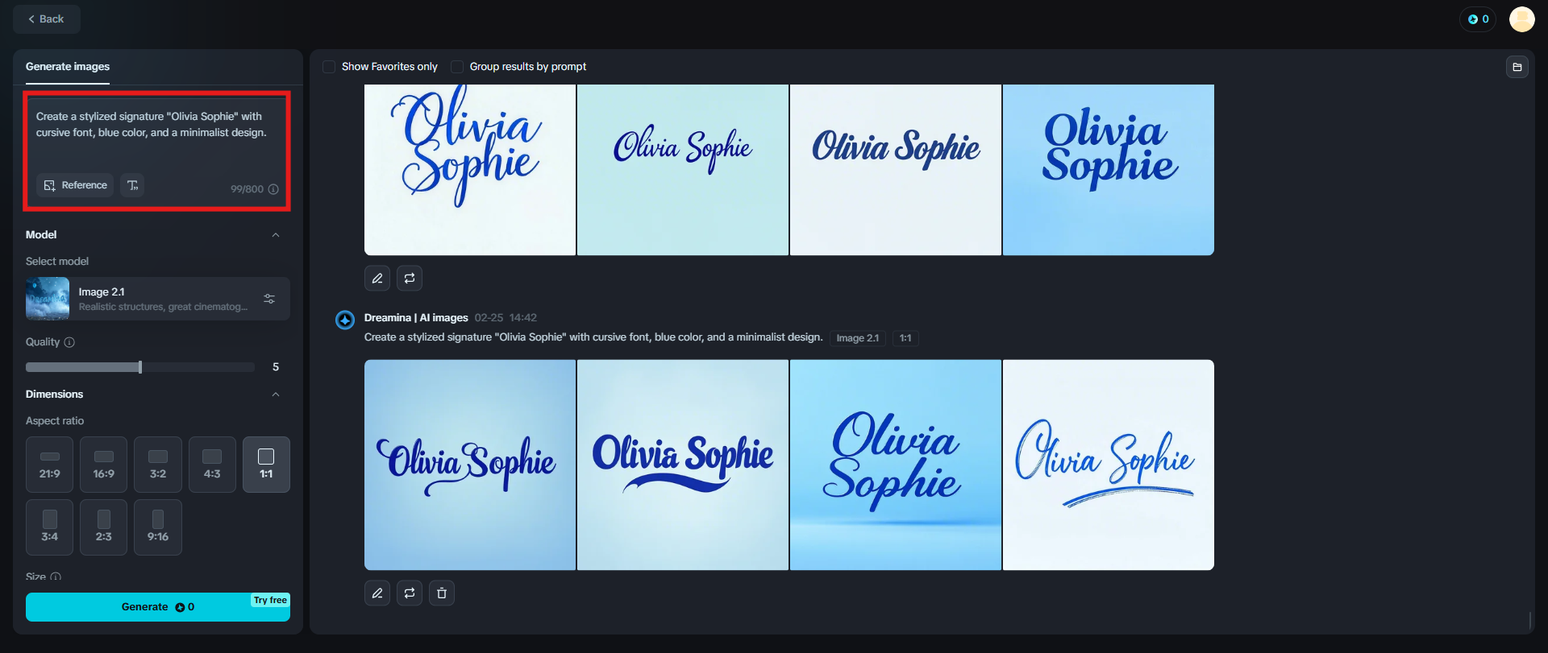Open lower row first signature with curled underline tail

click(470, 465)
